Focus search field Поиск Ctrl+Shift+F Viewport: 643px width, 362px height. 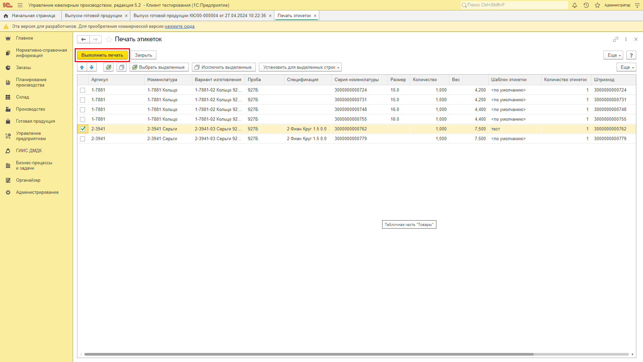(514, 5)
